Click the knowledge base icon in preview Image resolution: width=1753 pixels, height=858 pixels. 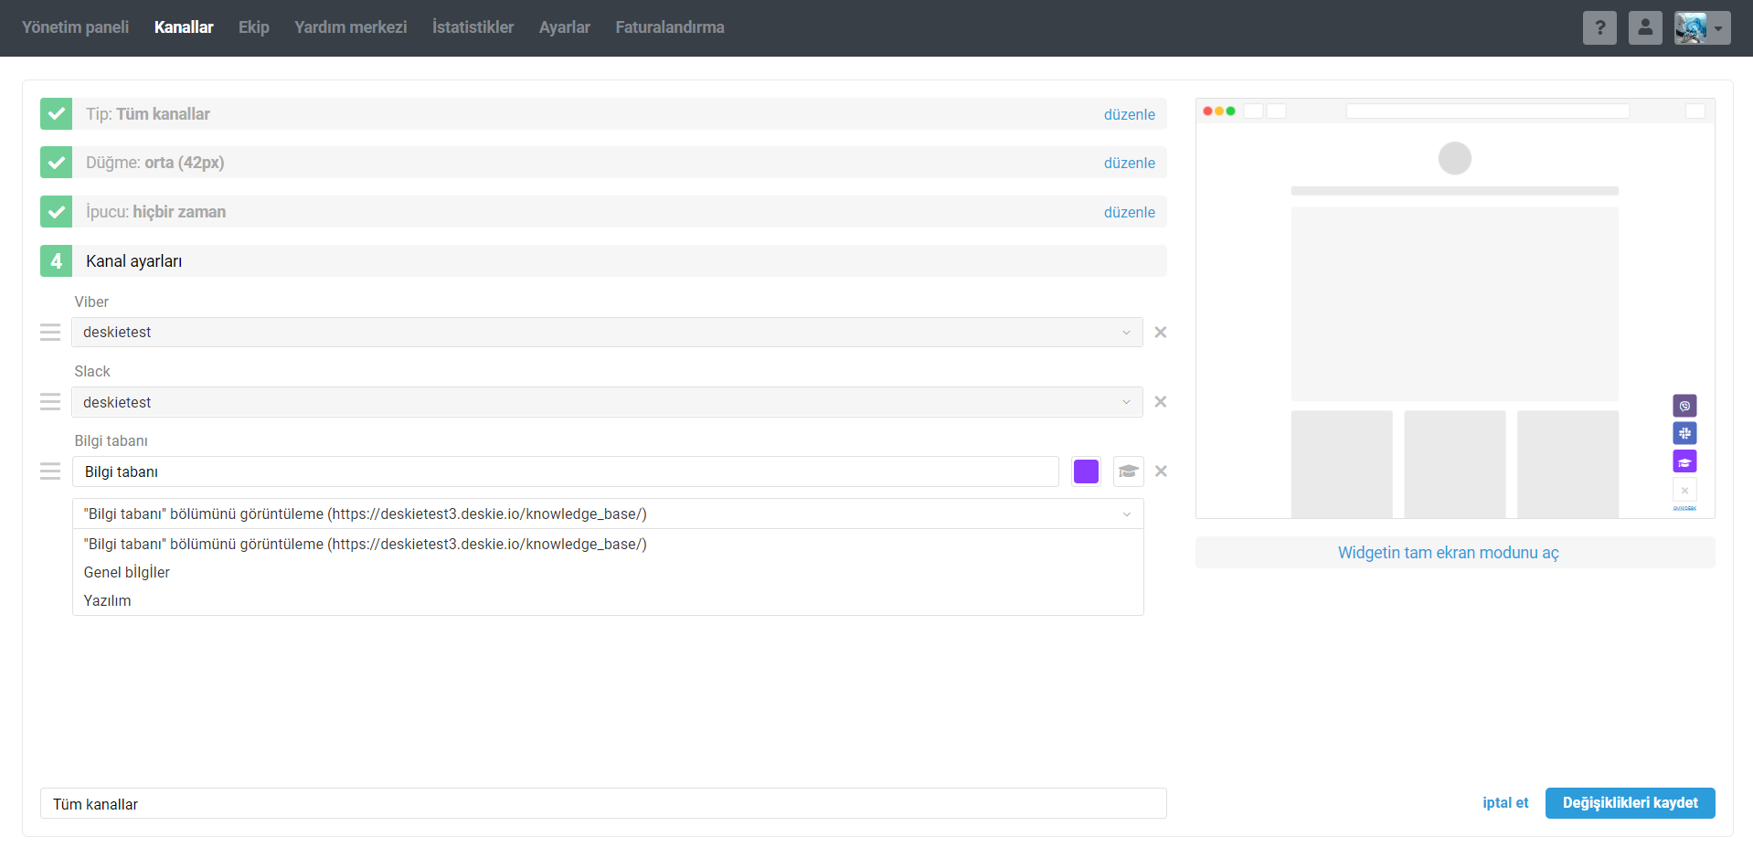pos(1684,461)
